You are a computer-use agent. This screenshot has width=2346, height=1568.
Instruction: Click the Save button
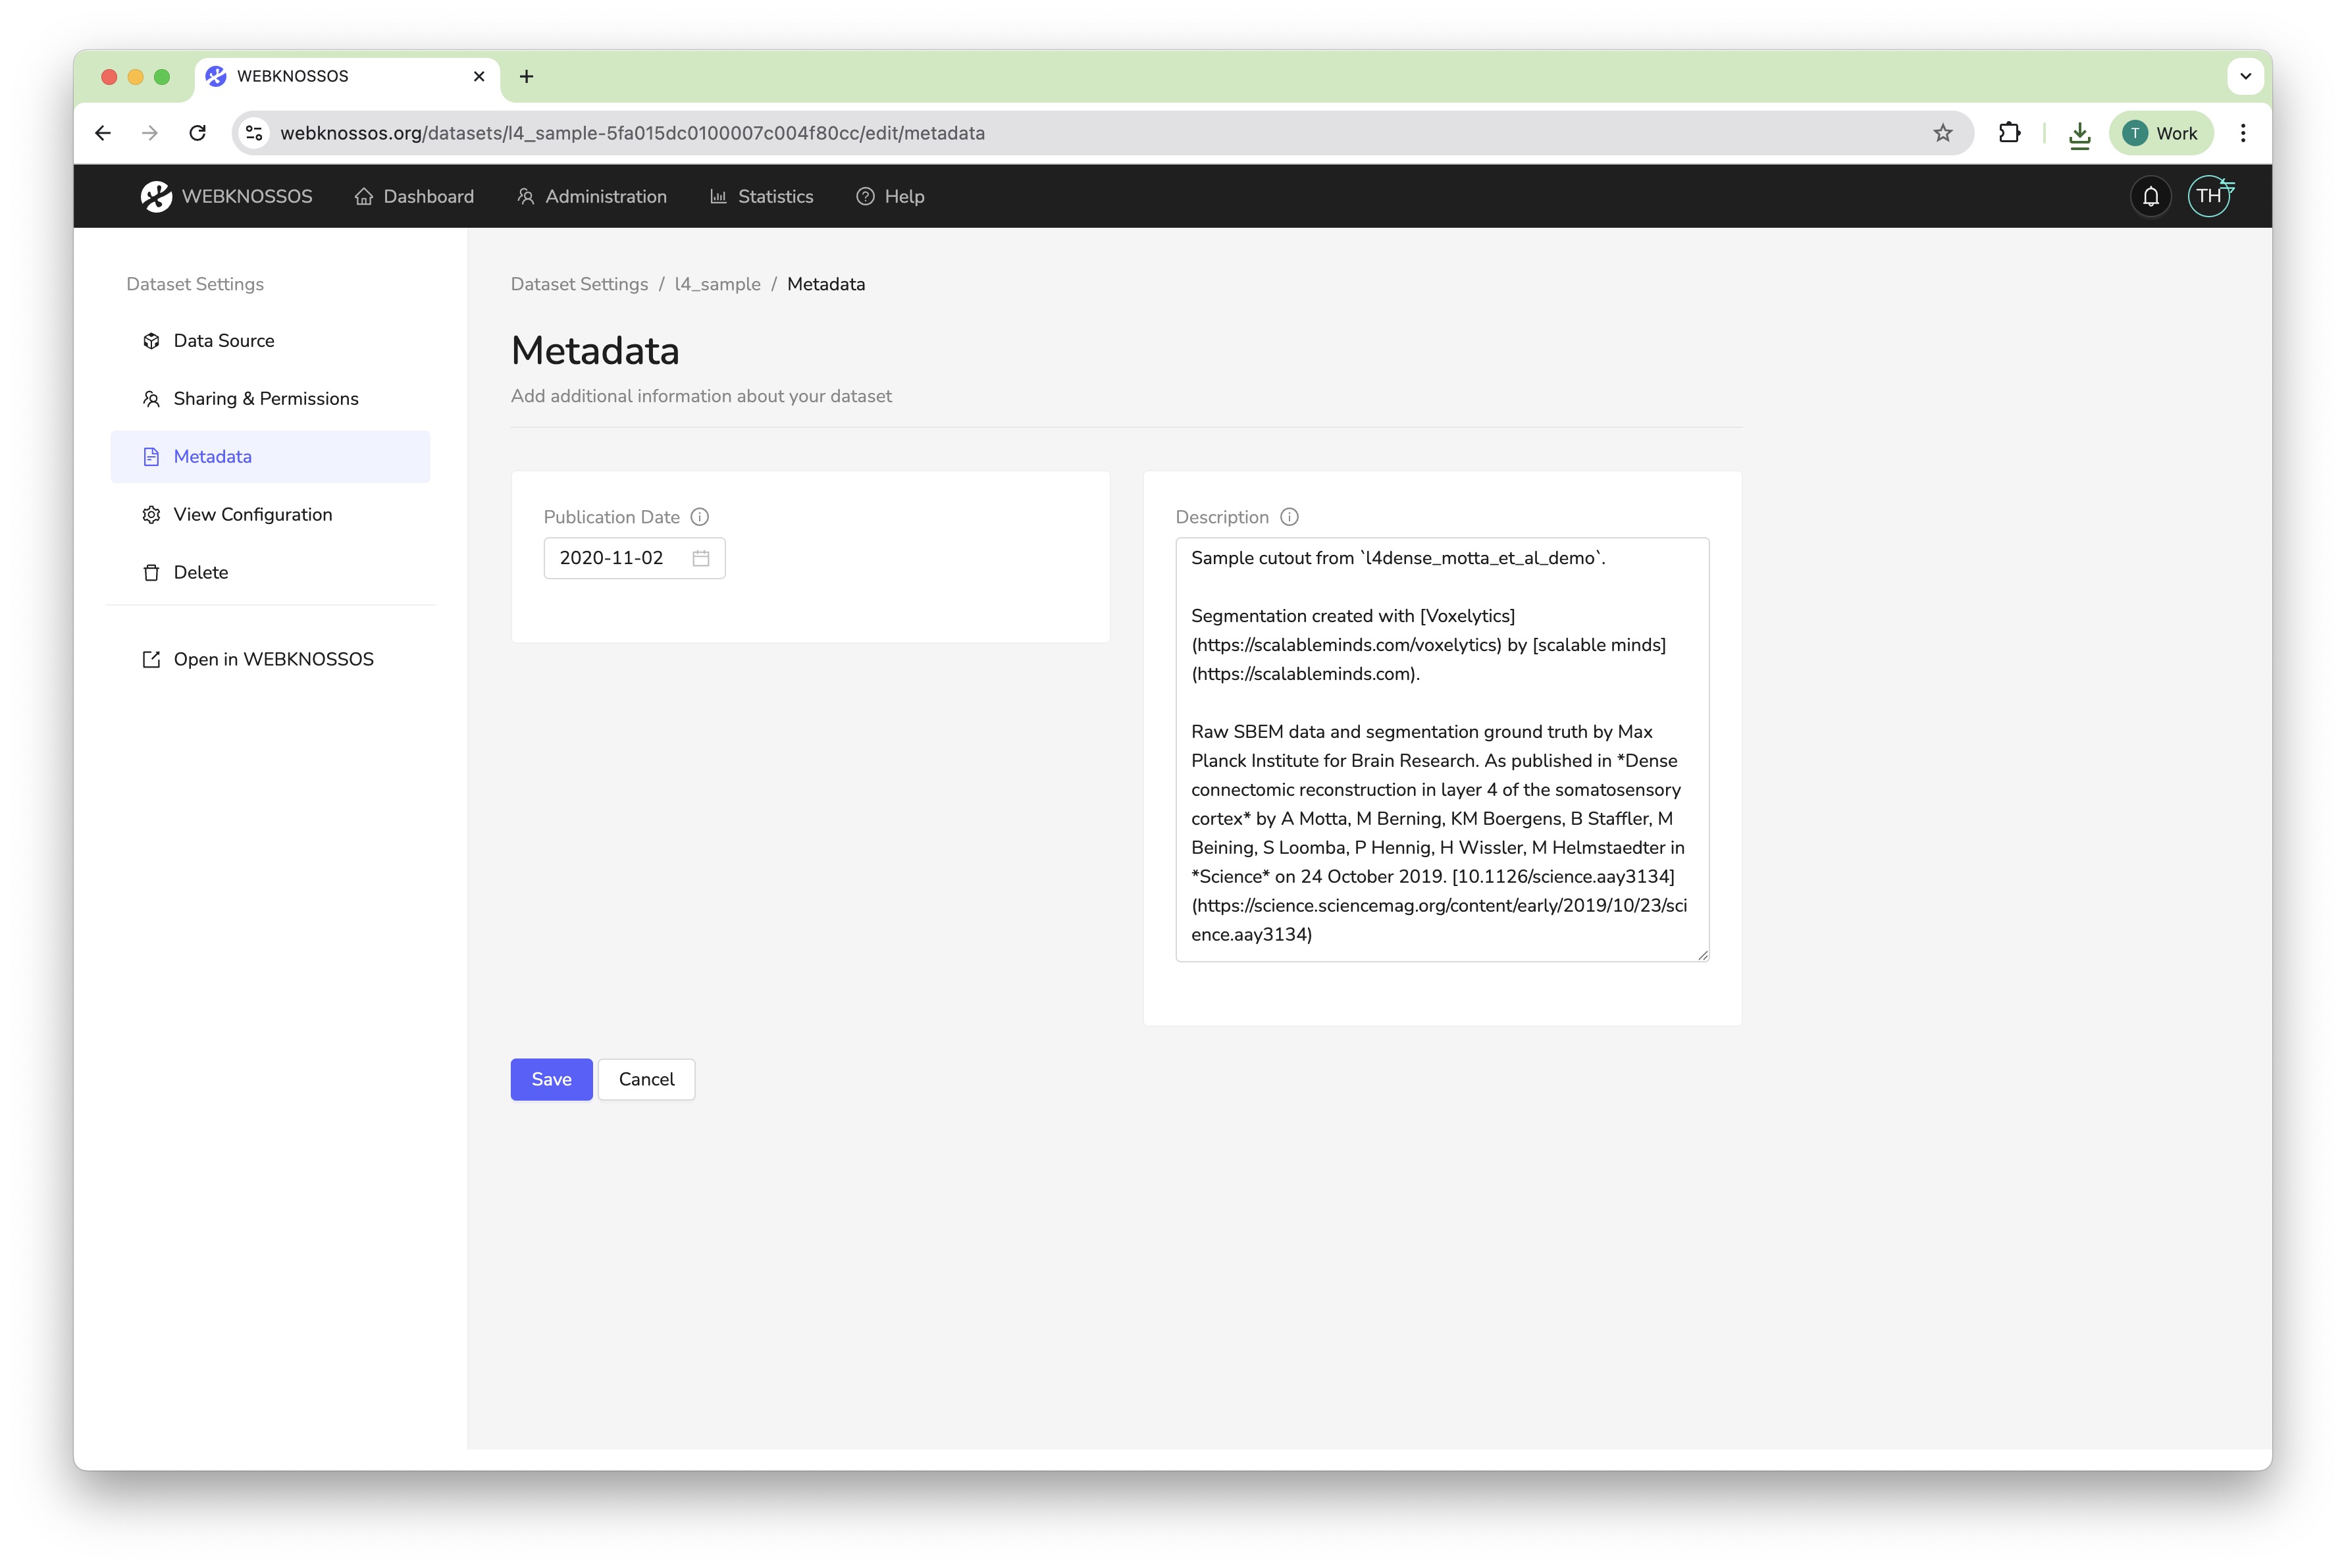pos(551,1079)
